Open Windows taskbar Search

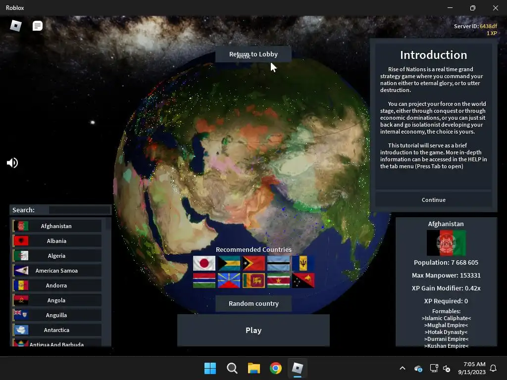pyautogui.click(x=232, y=368)
